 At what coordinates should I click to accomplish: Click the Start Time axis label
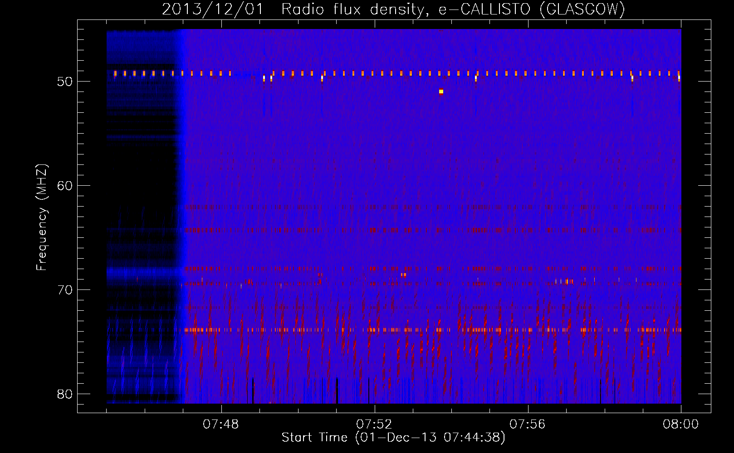coord(393,438)
